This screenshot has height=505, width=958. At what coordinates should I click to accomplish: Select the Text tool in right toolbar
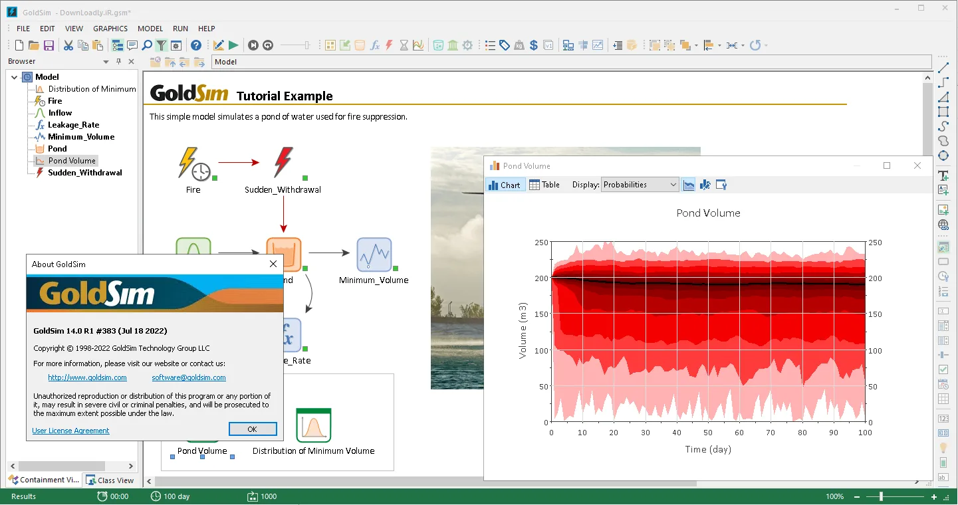tap(943, 175)
